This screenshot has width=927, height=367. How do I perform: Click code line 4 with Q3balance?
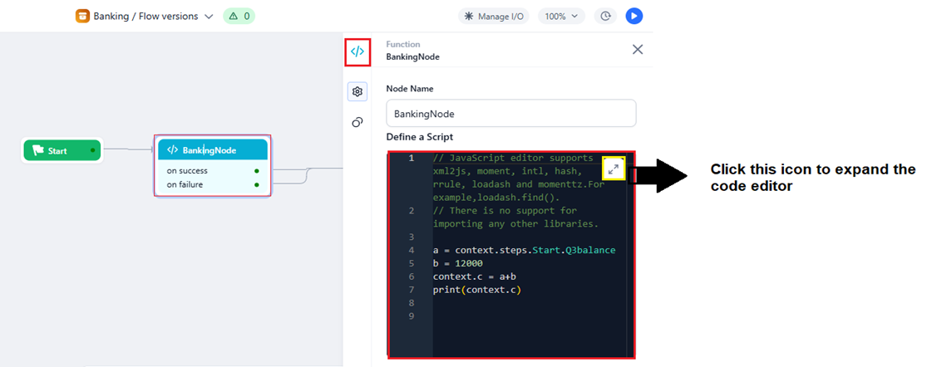click(x=525, y=250)
